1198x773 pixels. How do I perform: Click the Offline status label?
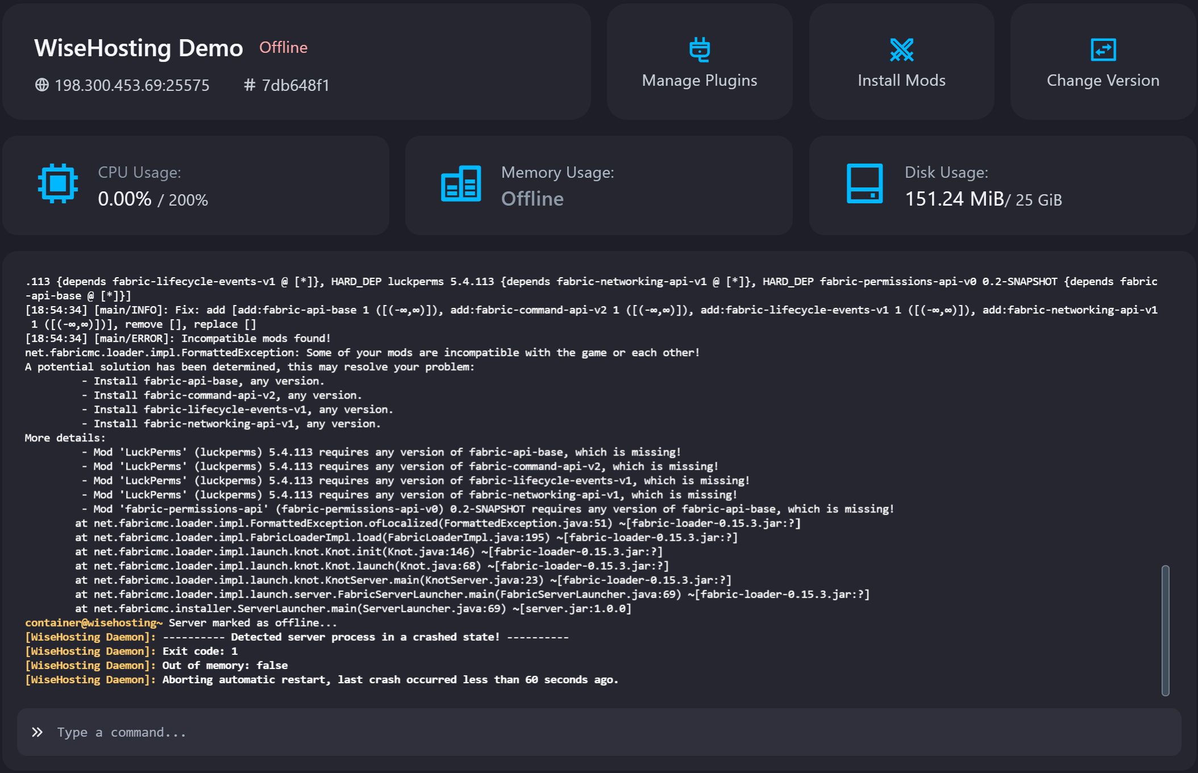point(283,48)
